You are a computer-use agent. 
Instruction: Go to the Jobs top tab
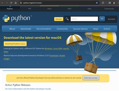click(89, 9)
